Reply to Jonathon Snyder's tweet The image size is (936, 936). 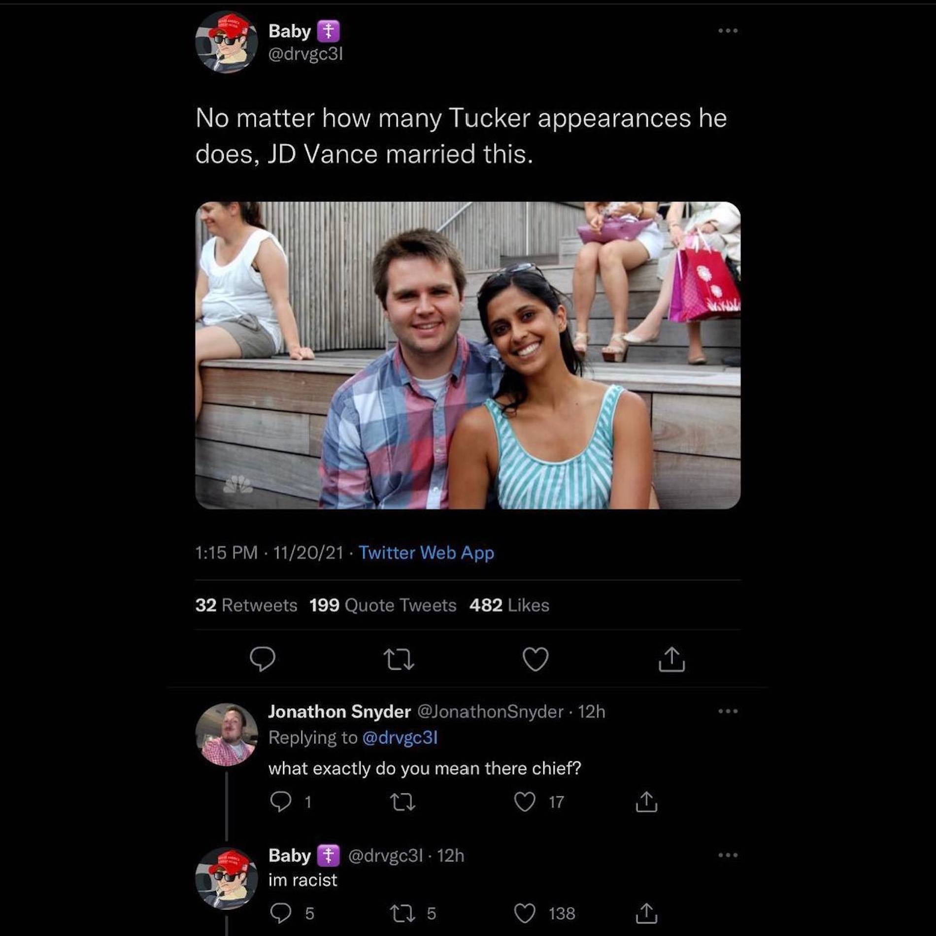pyautogui.click(x=281, y=802)
